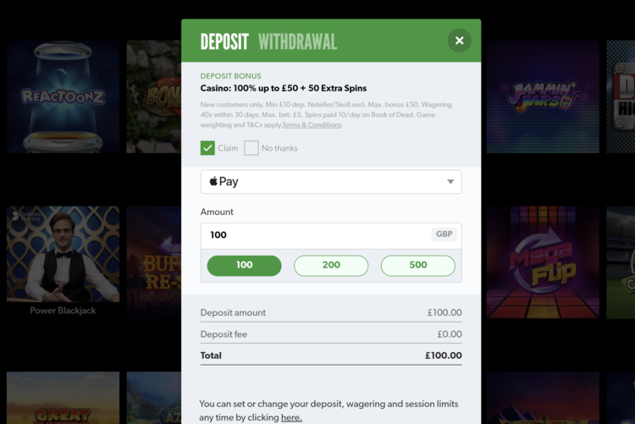The width and height of the screenshot is (635, 424).
Task: Click the payment dropdown arrow
Action: coord(450,182)
